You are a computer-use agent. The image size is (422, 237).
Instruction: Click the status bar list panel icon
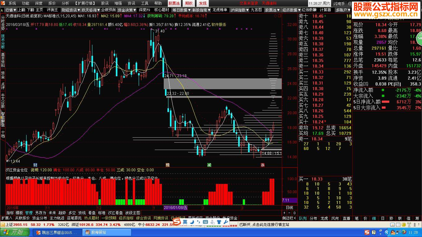[398, 225]
